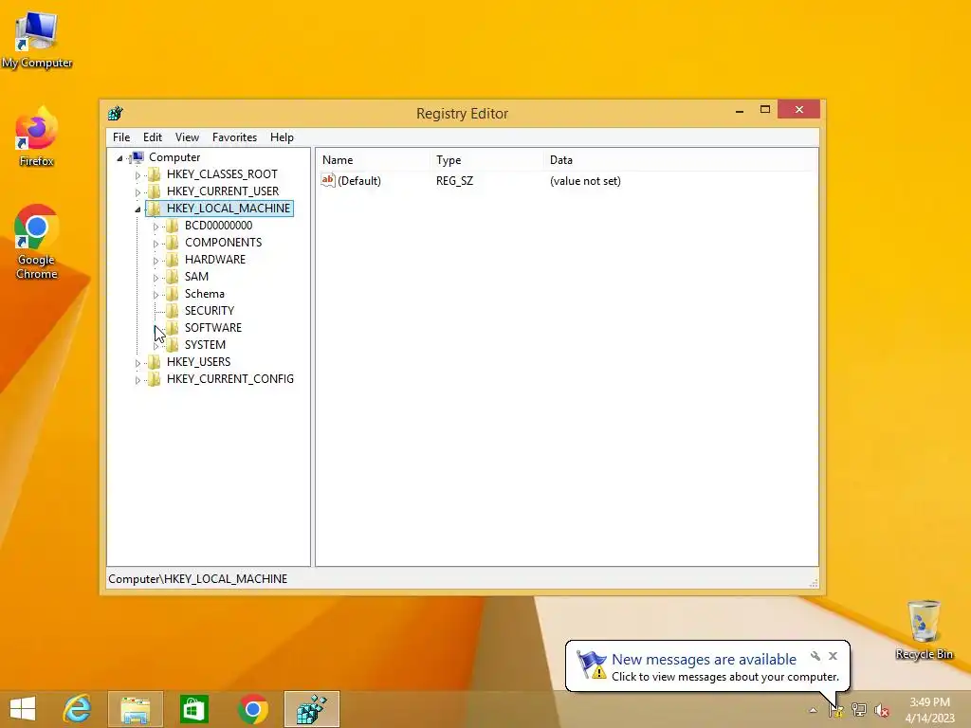Click the SECURITY folder icon
This screenshot has height=728, width=971.
(173, 310)
